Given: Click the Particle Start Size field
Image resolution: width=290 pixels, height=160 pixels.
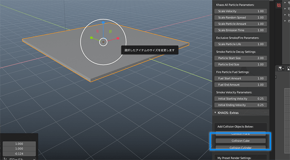Looking at the screenshot, I should pos(241,58).
